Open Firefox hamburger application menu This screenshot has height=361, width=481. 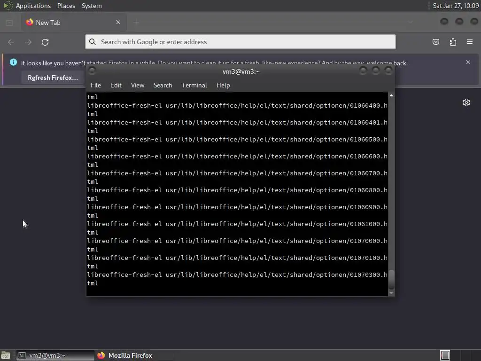470,42
